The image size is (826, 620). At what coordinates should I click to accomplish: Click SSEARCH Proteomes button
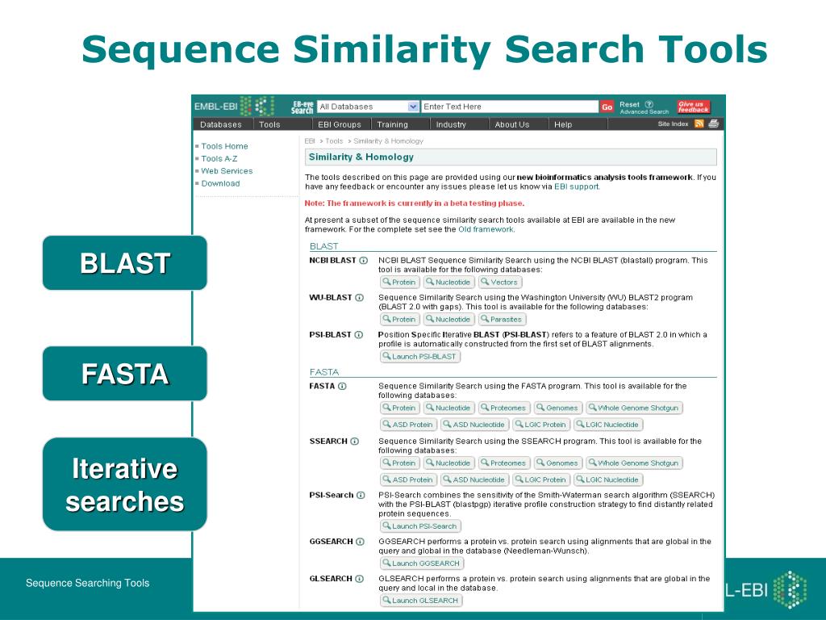(x=503, y=463)
